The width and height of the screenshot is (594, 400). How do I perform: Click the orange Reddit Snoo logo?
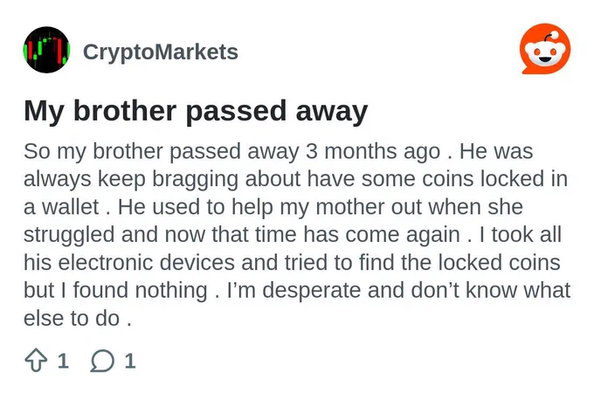click(545, 49)
